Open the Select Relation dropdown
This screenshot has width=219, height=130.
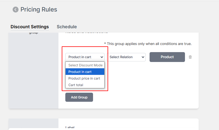tap(126, 57)
